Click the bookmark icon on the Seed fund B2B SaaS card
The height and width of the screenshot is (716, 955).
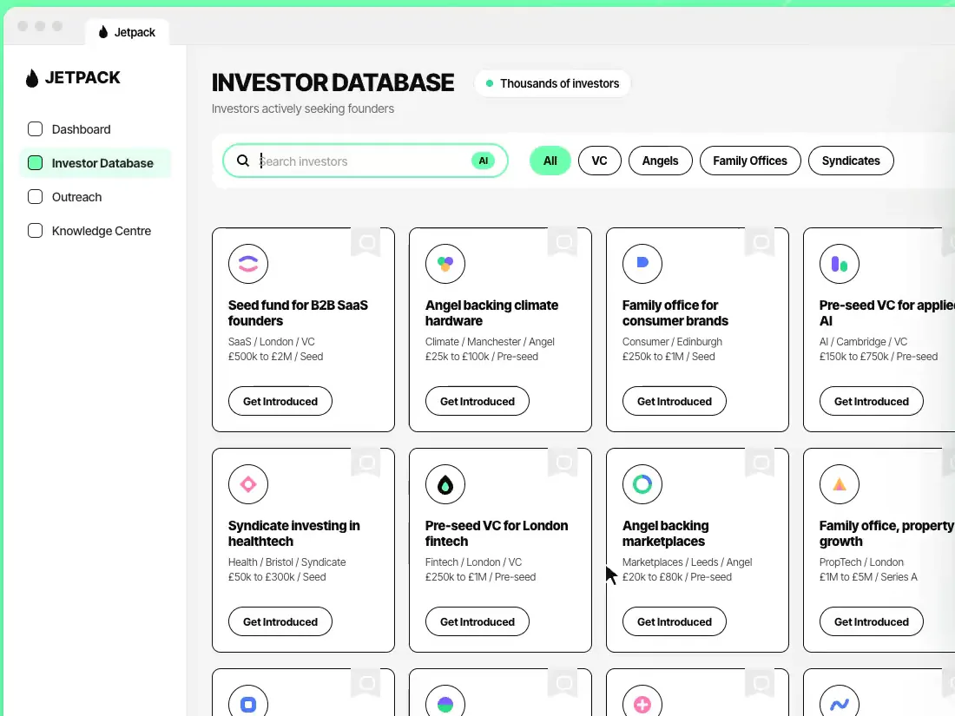pos(366,243)
